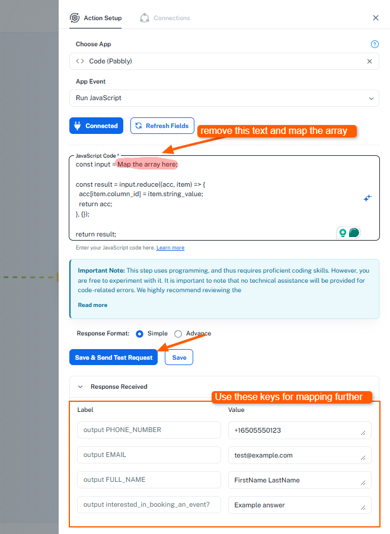The height and width of the screenshot is (534, 390).
Task: Switch to the Connections tab
Action: click(x=171, y=18)
